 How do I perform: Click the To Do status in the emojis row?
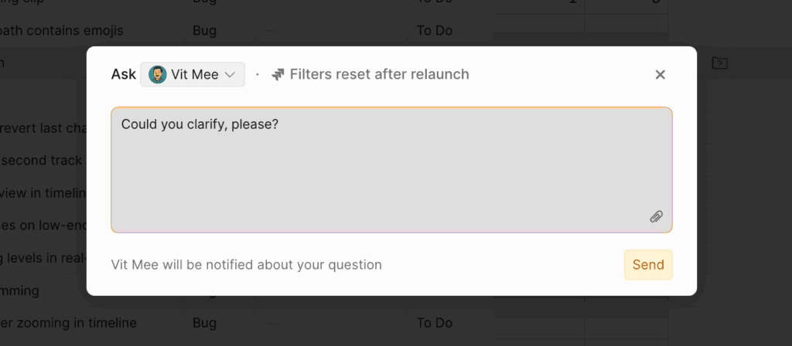(434, 31)
